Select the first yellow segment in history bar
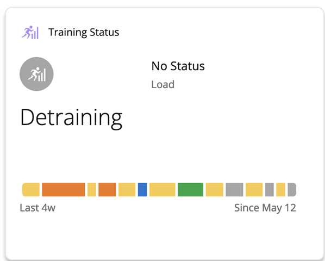 [31, 189]
